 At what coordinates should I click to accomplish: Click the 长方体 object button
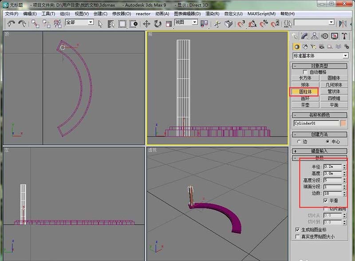[305, 78]
